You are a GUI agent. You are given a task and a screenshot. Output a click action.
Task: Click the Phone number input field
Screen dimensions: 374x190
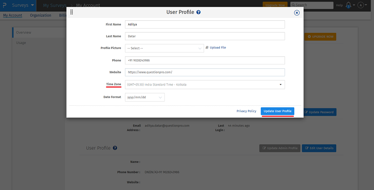[x=204, y=61]
